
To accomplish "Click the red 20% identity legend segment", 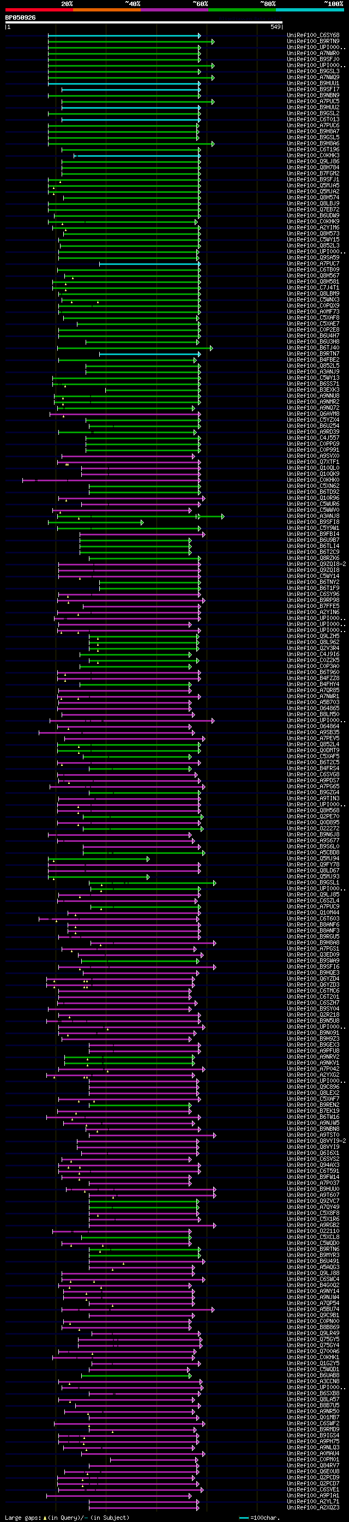I will [39, 10].
